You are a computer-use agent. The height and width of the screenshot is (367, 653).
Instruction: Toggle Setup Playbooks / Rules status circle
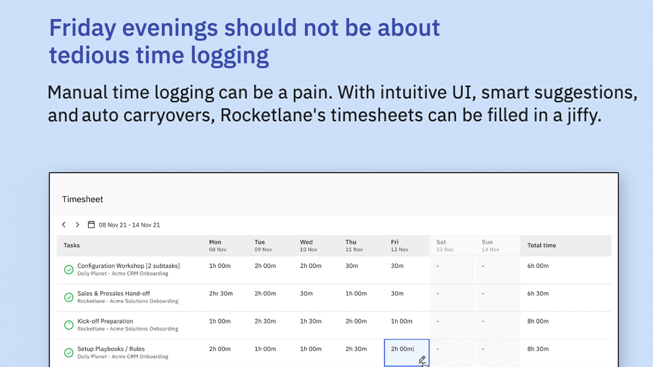(69, 353)
